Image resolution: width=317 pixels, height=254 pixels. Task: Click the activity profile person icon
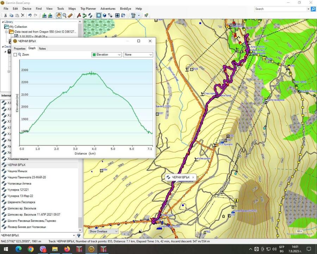click(x=133, y=16)
